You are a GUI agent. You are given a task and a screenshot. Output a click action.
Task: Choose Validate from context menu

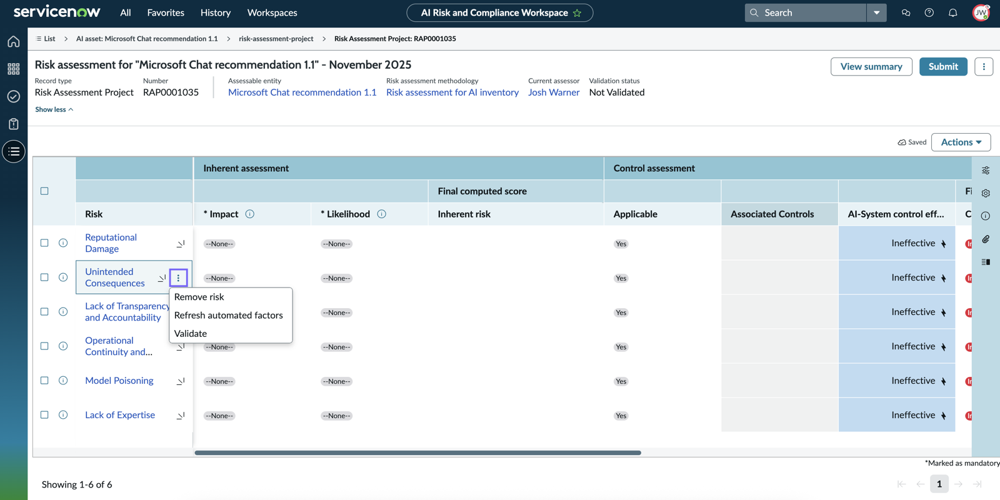coord(231,333)
